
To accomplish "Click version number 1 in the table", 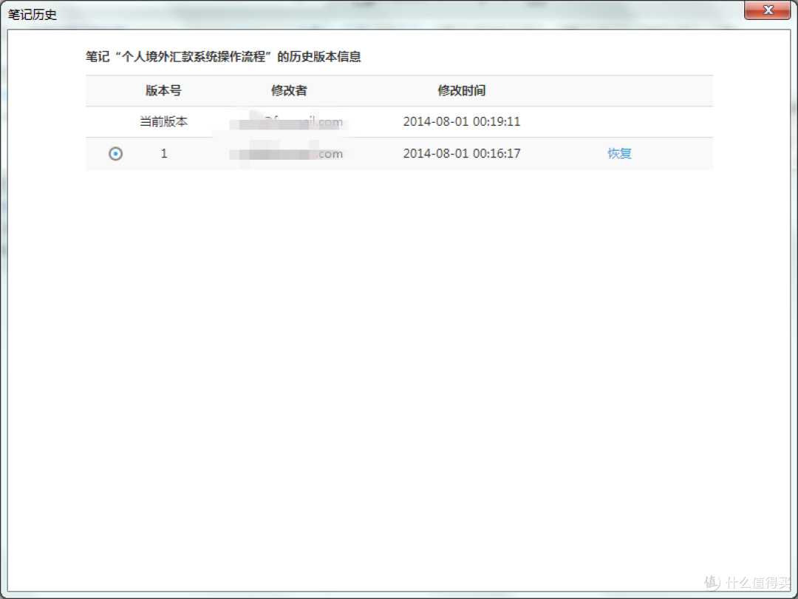I will coord(164,153).
